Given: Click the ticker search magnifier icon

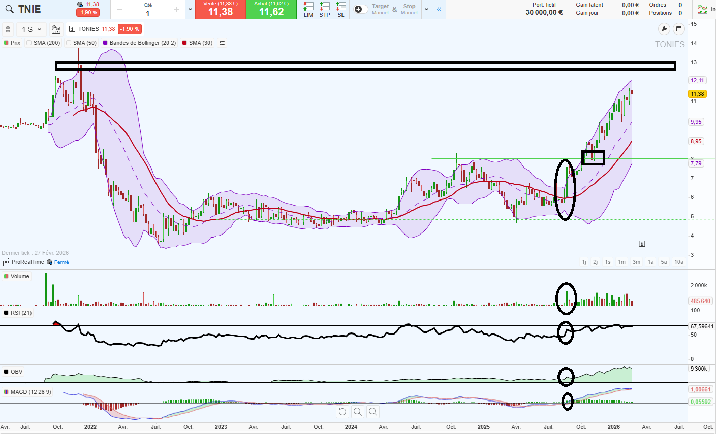Looking at the screenshot, I should tap(10, 9).
